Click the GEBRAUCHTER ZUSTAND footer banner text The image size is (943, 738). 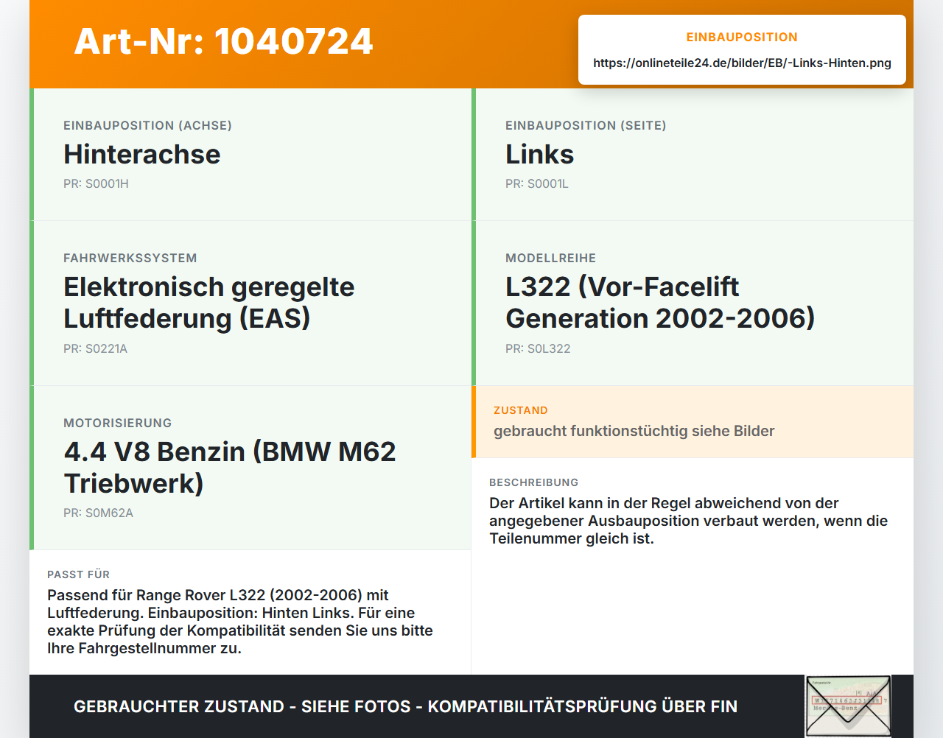point(405,706)
